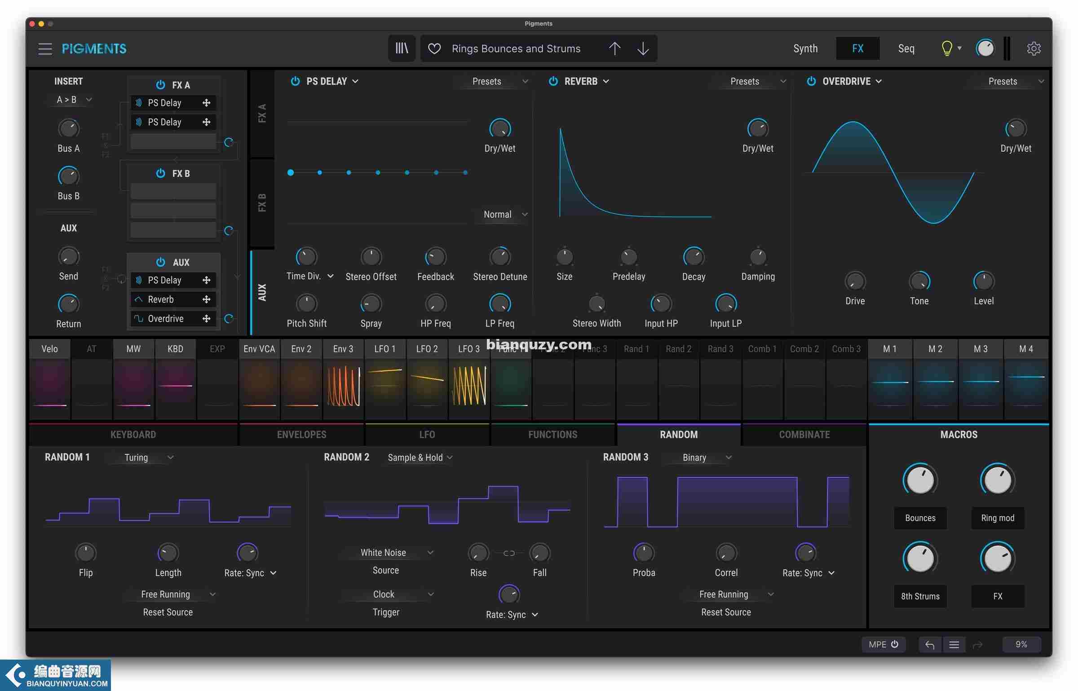Click the move handle of the Overdrive slot
The height and width of the screenshot is (691, 1078).
206,319
